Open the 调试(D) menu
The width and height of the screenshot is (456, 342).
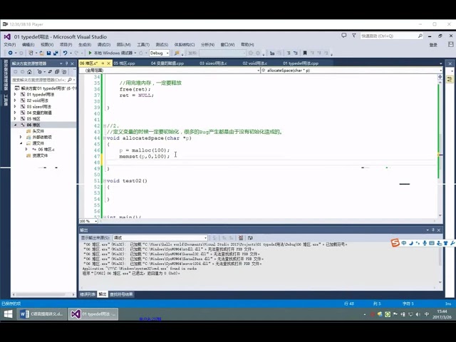(104, 44)
